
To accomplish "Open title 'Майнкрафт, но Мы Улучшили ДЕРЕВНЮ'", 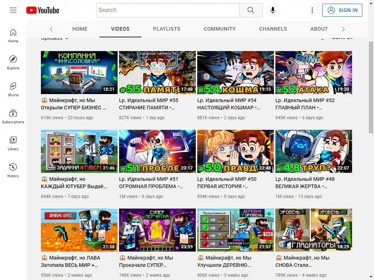I will coord(225,261).
